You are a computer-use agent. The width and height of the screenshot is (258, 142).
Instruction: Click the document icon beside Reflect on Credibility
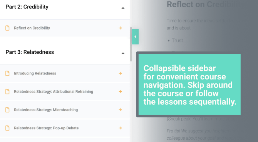[7, 28]
